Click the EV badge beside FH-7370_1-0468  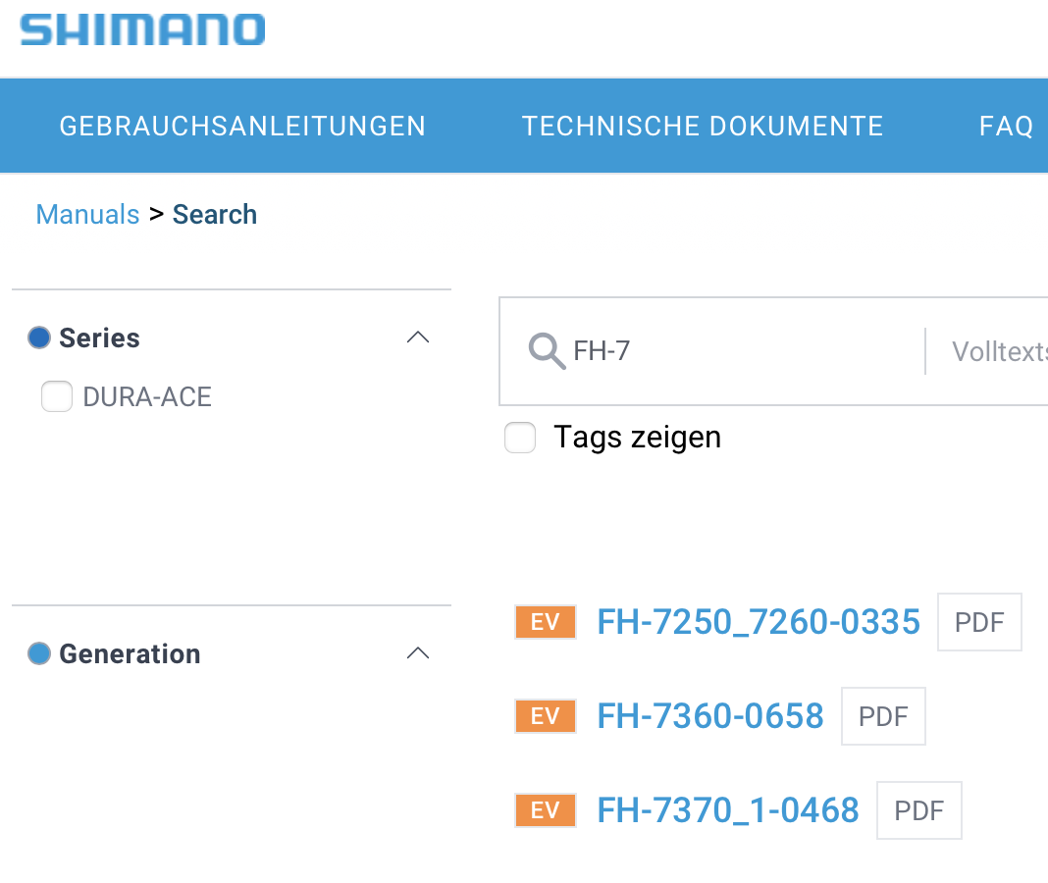pyautogui.click(x=545, y=810)
